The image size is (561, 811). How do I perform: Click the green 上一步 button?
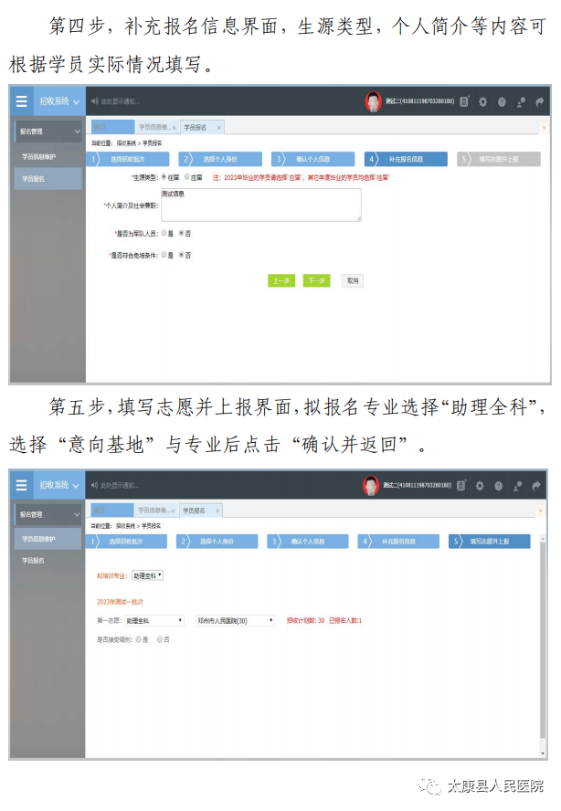pyautogui.click(x=281, y=281)
